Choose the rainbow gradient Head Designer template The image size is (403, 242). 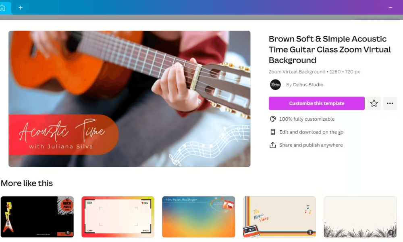[x=198, y=217]
